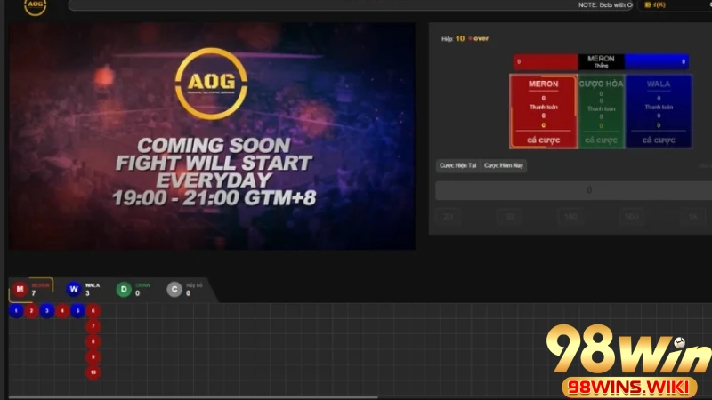
Task: Click the blue Wala total bar
Action: (657, 61)
